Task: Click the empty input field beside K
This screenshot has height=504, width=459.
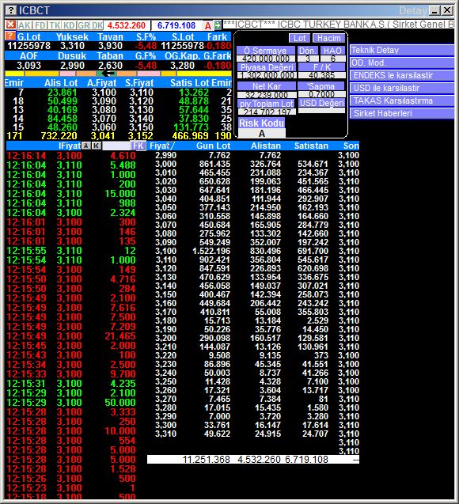Action: pos(116,146)
